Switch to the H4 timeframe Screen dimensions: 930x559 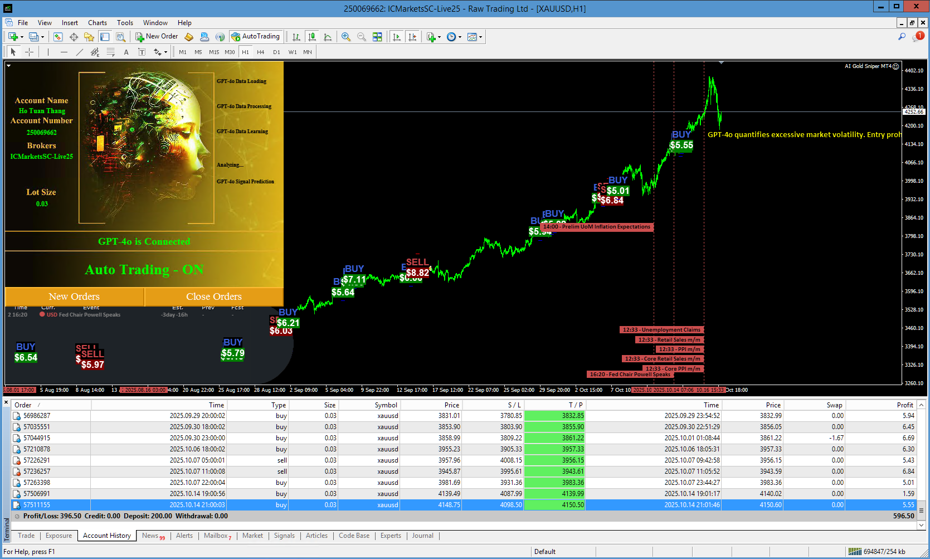pos(261,52)
